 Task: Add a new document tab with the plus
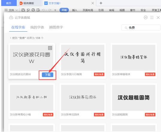101,3
